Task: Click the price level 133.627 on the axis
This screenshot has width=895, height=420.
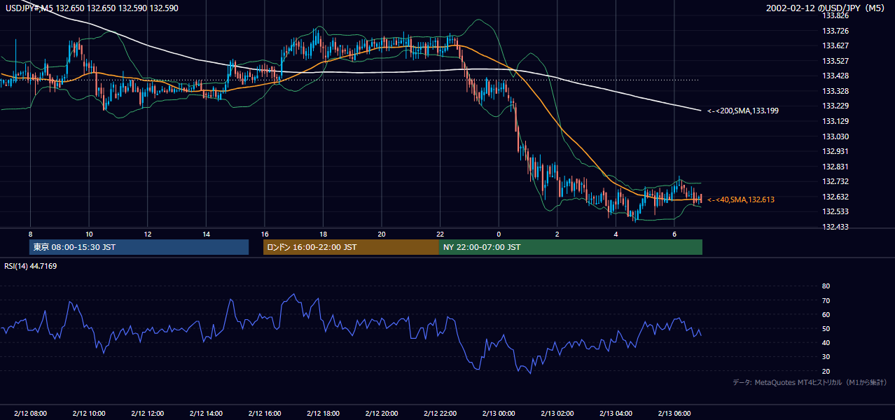Action: tap(835, 45)
